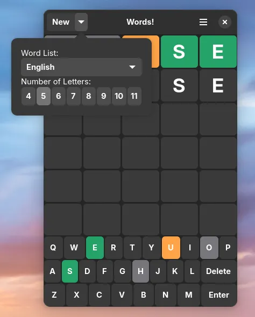Select 6 letters
255x317 pixels.
click(x=59, y=96)
